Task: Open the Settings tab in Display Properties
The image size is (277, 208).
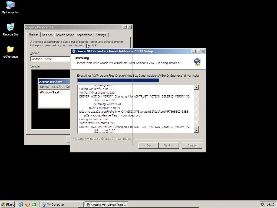Action: 101,35
